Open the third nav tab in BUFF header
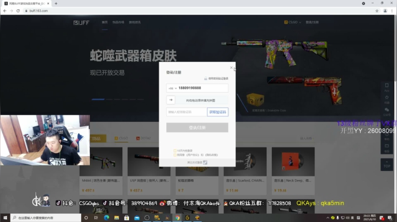This screenshot has height=222, width=397. pyautogui.click(x=135, y=22)
